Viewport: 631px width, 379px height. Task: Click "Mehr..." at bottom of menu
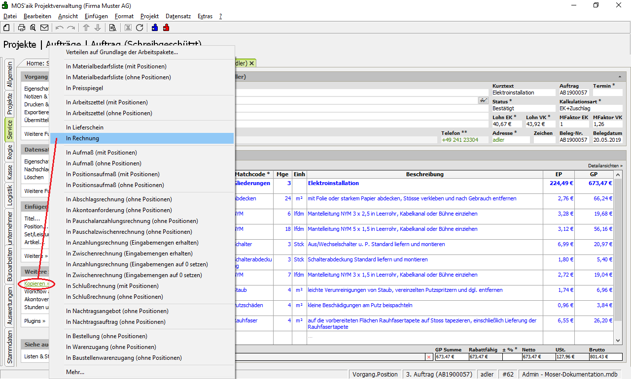pos(75,372)
